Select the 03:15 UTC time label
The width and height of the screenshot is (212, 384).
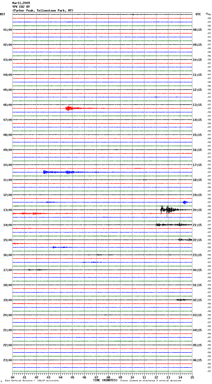[x=197, y=315]
